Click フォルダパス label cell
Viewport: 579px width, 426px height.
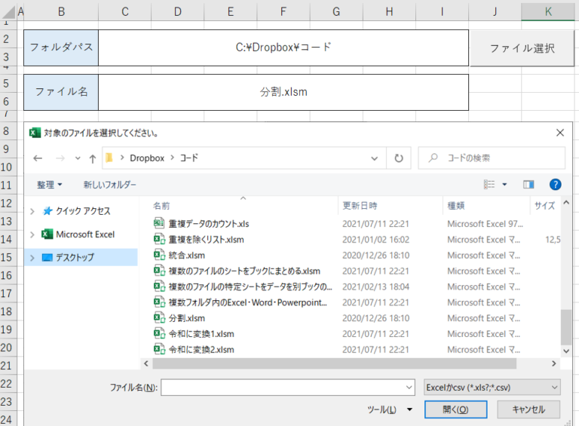pos(61,48)
